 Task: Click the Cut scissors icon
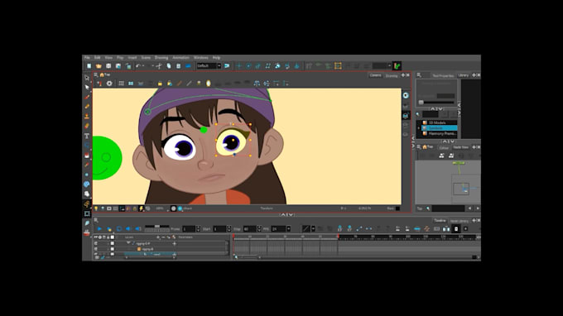click(x=159, y=66)
